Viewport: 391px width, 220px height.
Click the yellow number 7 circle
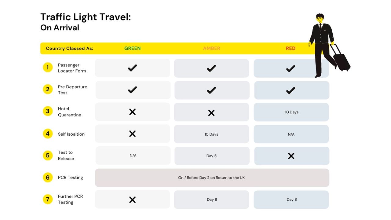[48, 199]
